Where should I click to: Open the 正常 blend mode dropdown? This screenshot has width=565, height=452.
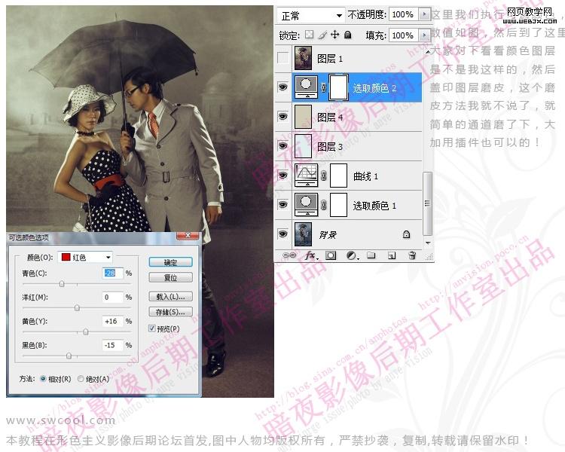310,16
